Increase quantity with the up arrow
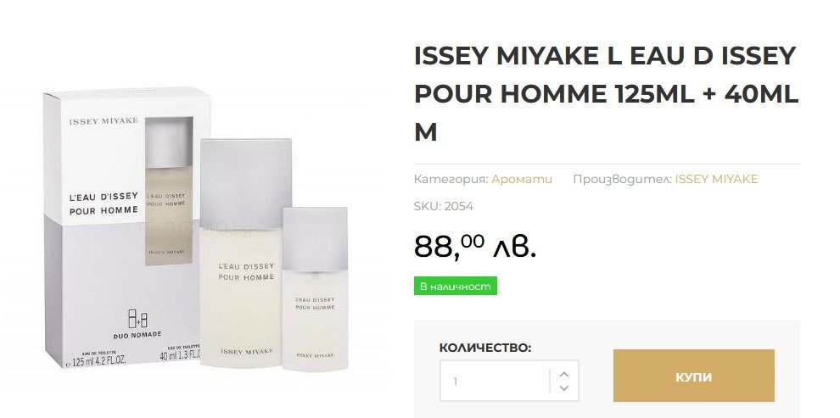The width and height of the screenshot is (840, 418). [x=564, y=374]
